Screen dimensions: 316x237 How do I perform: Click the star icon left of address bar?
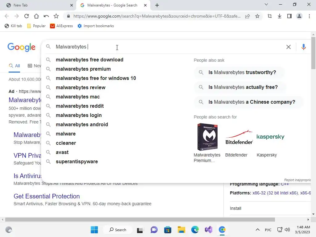[x=56, y=16]
